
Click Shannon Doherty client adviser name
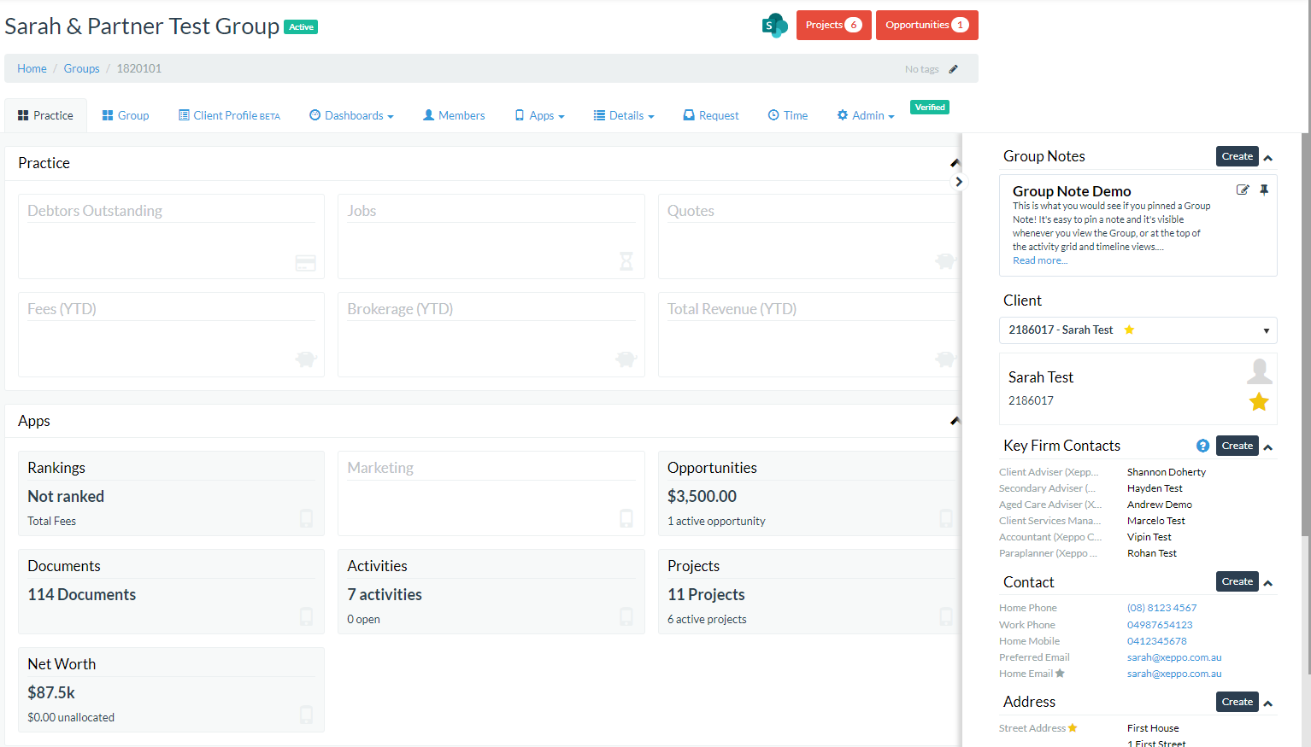1167,472
